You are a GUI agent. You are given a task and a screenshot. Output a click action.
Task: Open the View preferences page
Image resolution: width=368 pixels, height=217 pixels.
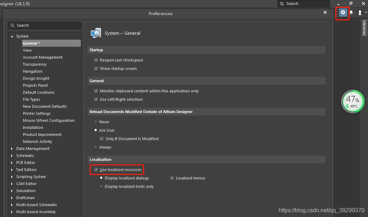(x=27, y=50)
